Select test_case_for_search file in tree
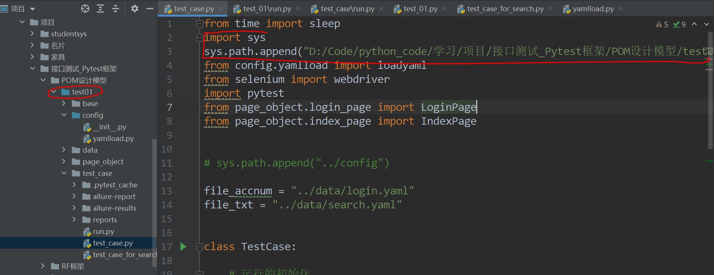This screenshot has width=714, height=275. pyautogui.click(x=120, y=255)
